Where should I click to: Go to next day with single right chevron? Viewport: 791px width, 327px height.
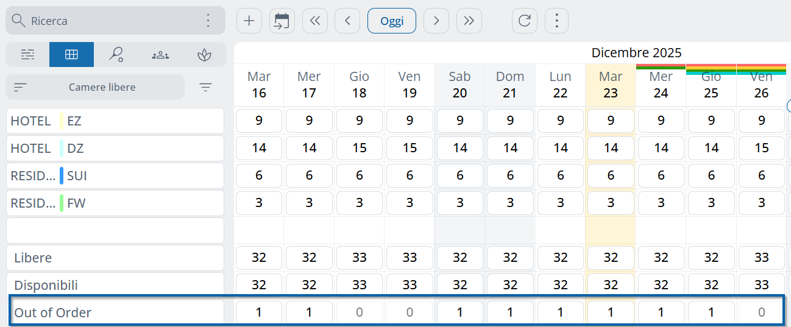[436, 21]
